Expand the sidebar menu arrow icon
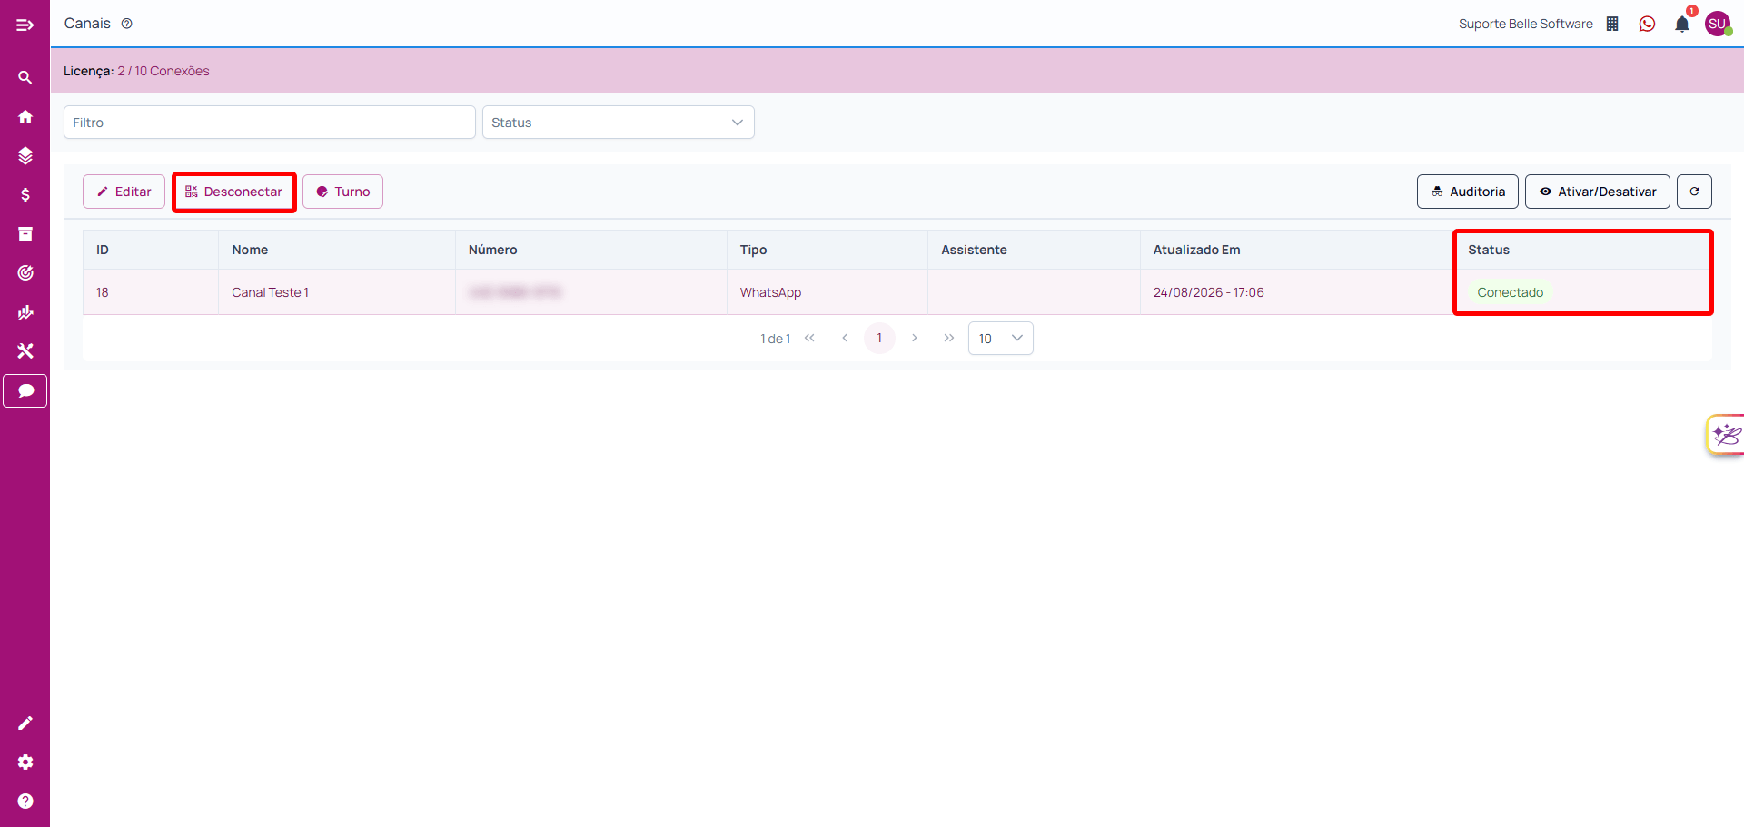The image size is (1744, 827). [x=25, y=25]
